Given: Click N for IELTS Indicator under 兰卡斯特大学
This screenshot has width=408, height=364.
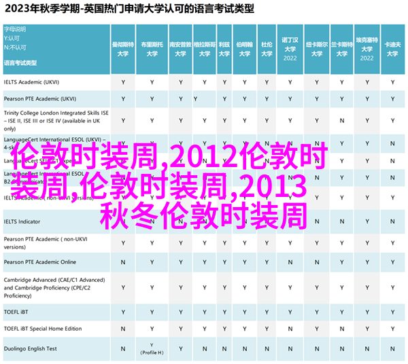Looking at the screenshot, I should pyautogui.click(x=341, y=221).
